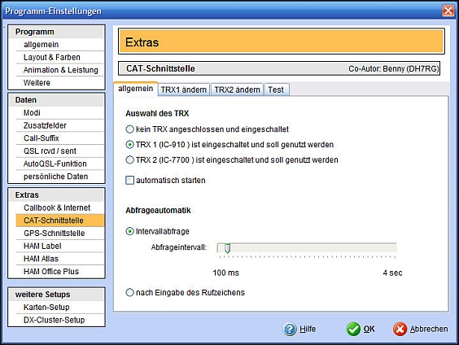
Task: Go to the Test tab
Action: click(x=276, y=90)
